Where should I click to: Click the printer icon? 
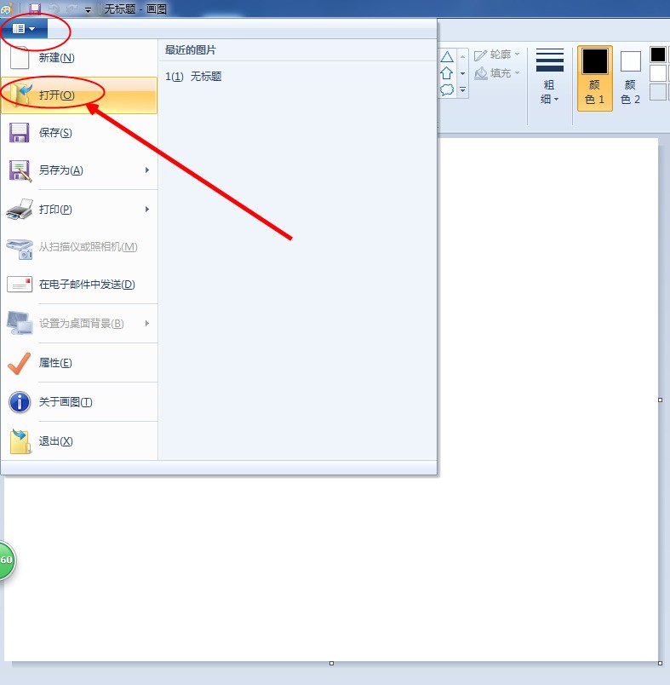pyautogui.click(x=20, y=210)
